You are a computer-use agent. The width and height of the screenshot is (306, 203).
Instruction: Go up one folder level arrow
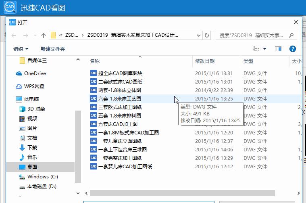click(44, 36)
